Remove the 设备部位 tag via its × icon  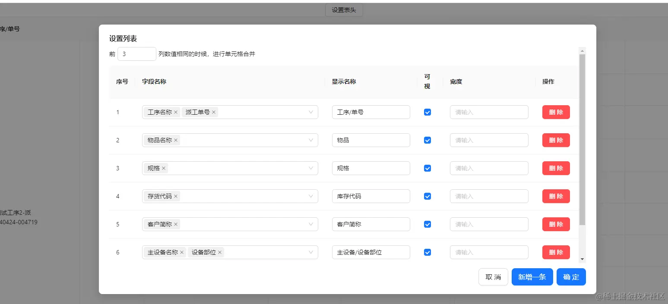click(220, 252)
